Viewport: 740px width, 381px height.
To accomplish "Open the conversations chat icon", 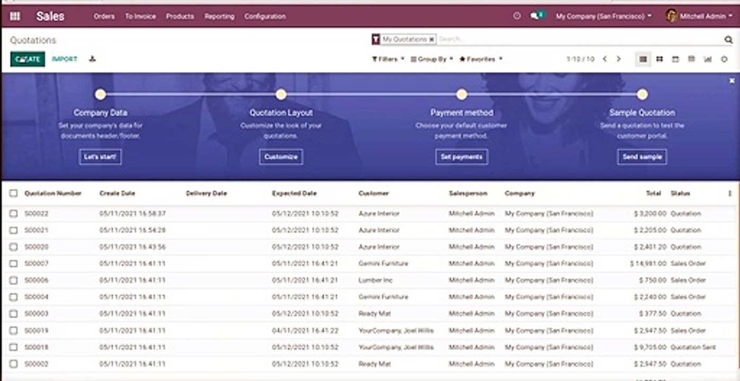I will pyautogui.click(x=536, y=16).
